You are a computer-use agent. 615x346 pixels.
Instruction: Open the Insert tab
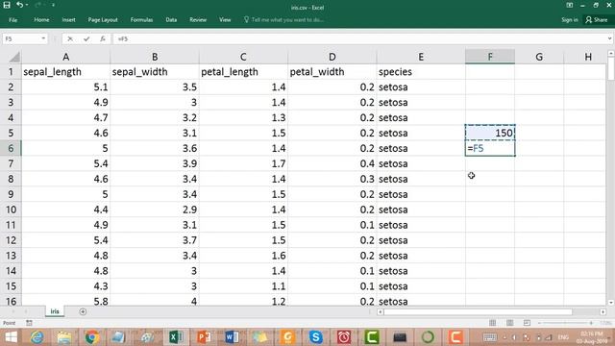68,19
